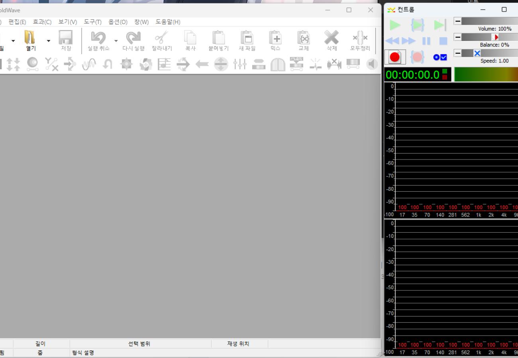This screenshot has height=358, width=518.
Task: Click the red Record new file button
Action: click(x=394, y=57)
